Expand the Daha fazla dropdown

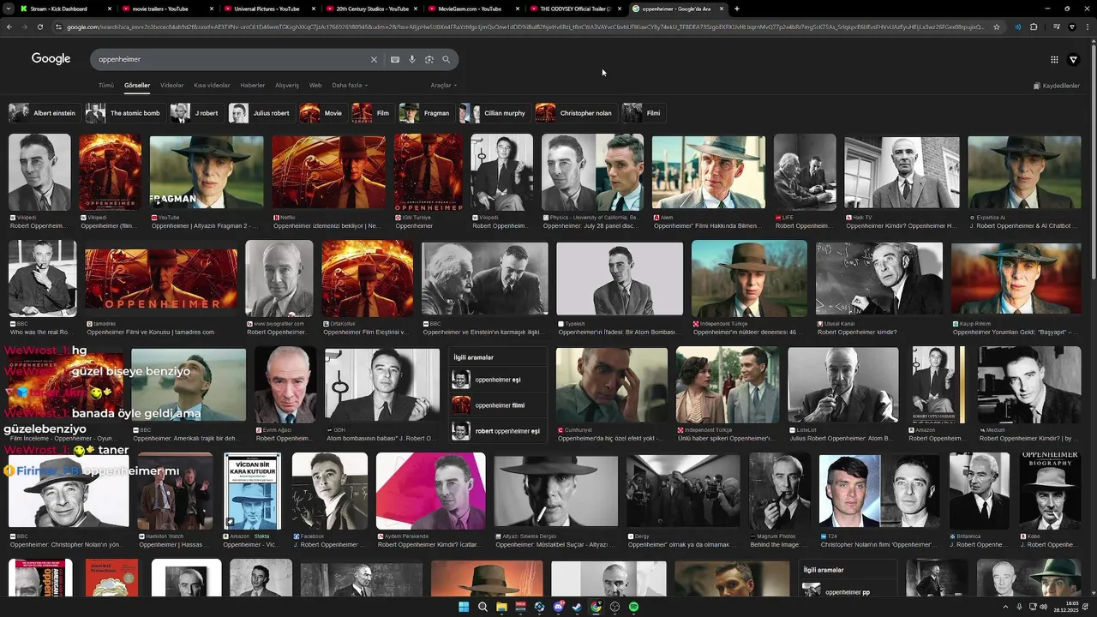[351, 86]
